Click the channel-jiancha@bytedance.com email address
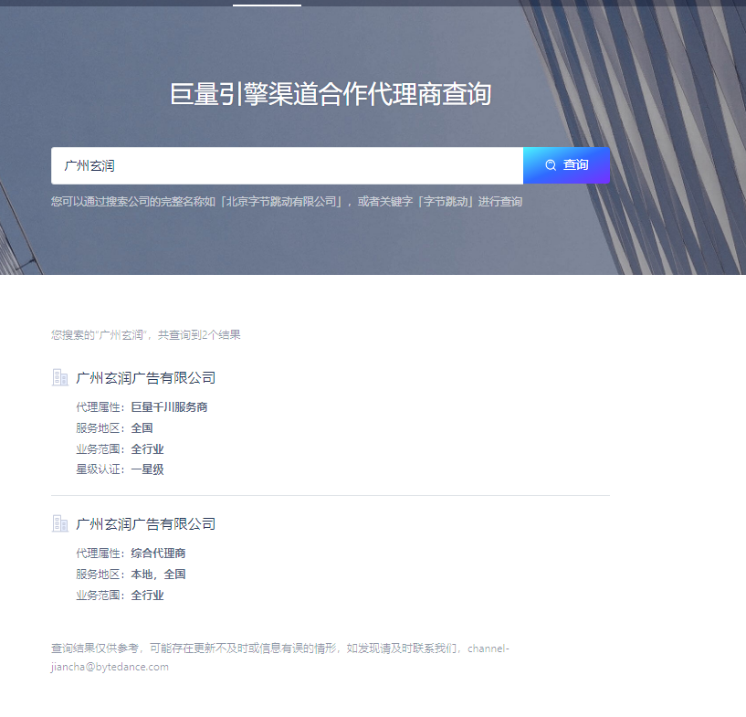Viewport: 746px width, 717px height. coord(279,658)
